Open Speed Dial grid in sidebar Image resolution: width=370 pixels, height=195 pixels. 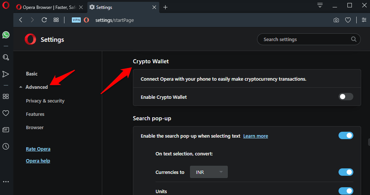click(x=6, y=97)
